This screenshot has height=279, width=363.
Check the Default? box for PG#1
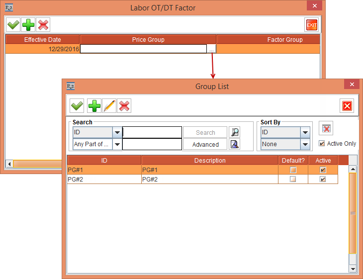click(x=293, y=170)
